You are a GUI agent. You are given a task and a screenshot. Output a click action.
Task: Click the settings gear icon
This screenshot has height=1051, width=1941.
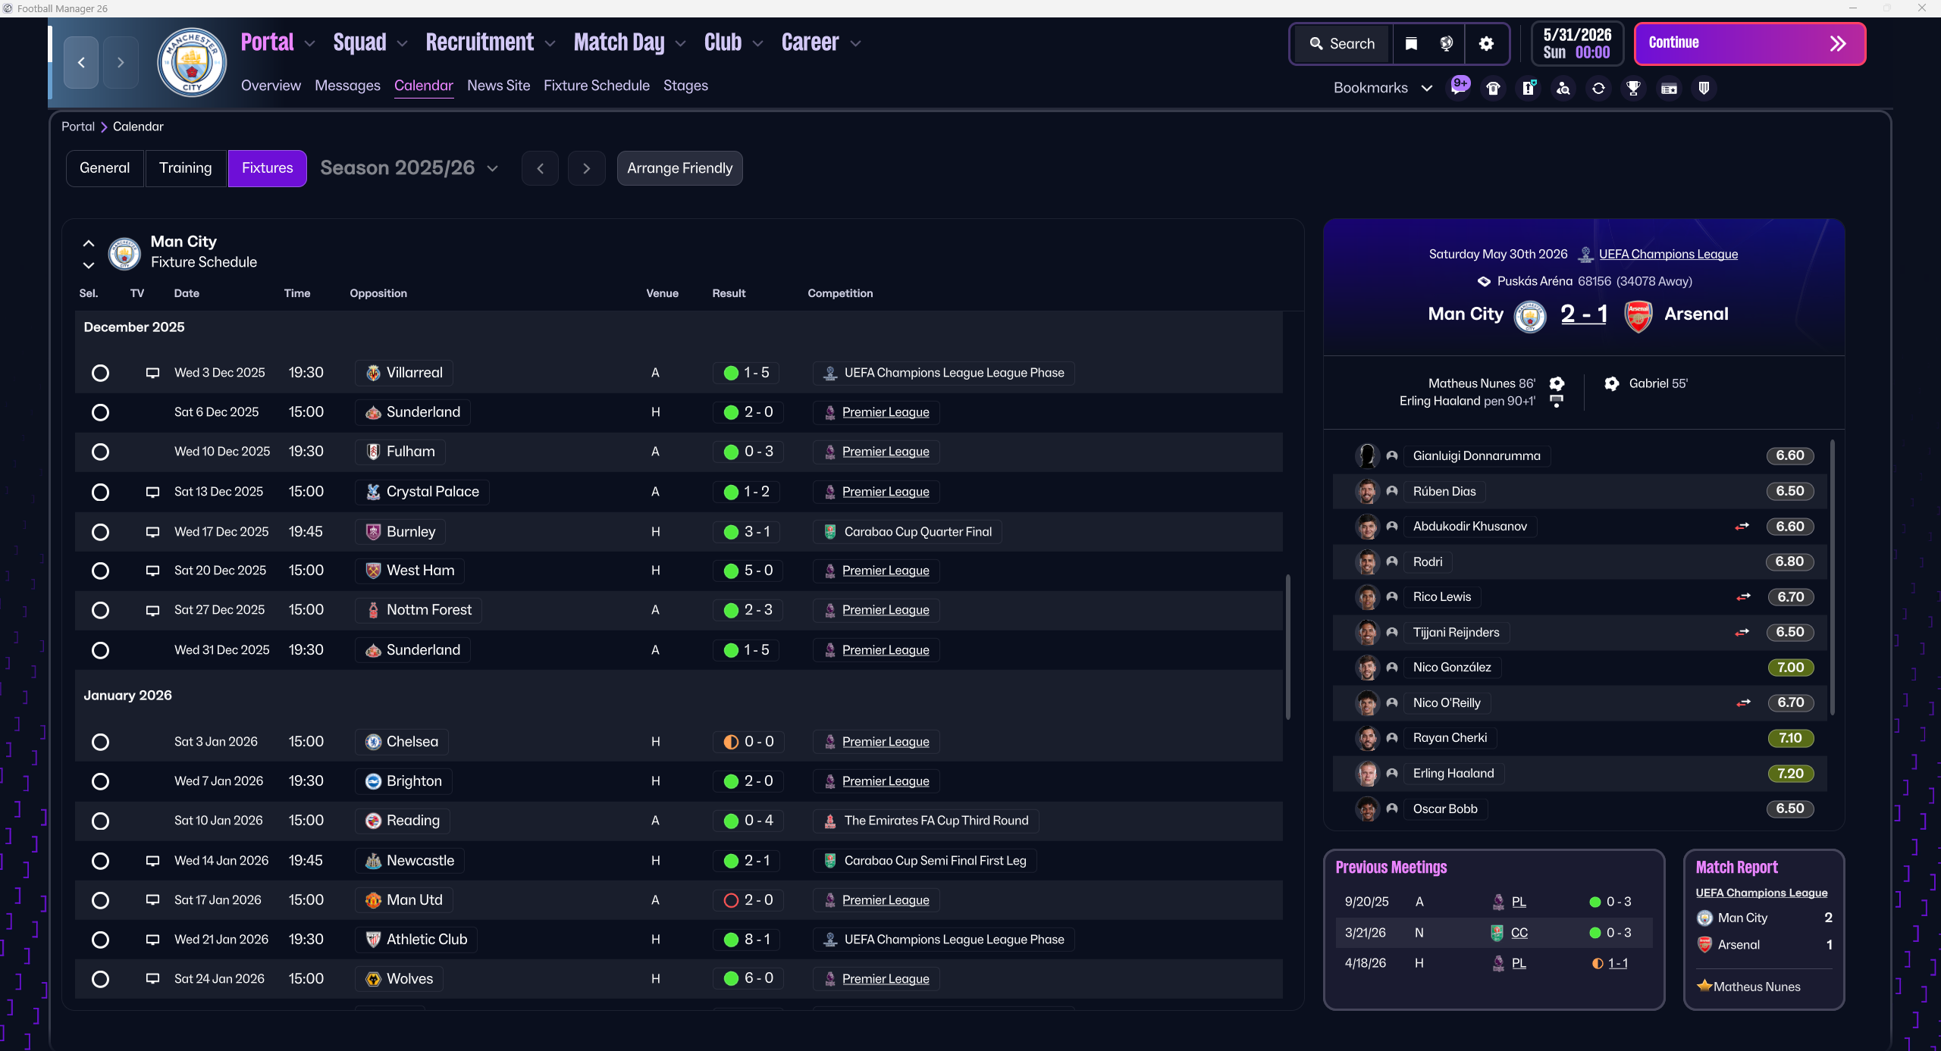pos(1486,44)
